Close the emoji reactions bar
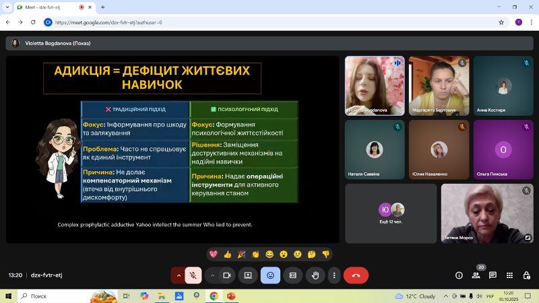This screenshot has width=539, height=303. click(x=270, y=275)
